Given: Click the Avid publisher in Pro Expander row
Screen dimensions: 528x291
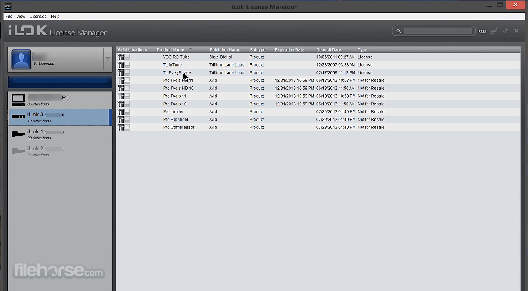Looking at the screenshot, I should pos(213,119).
